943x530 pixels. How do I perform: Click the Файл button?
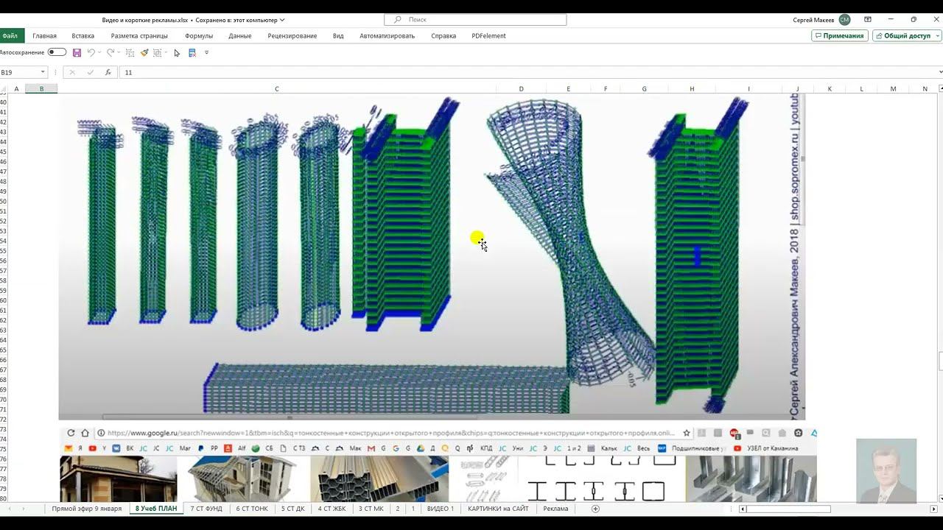click(10, 35)
